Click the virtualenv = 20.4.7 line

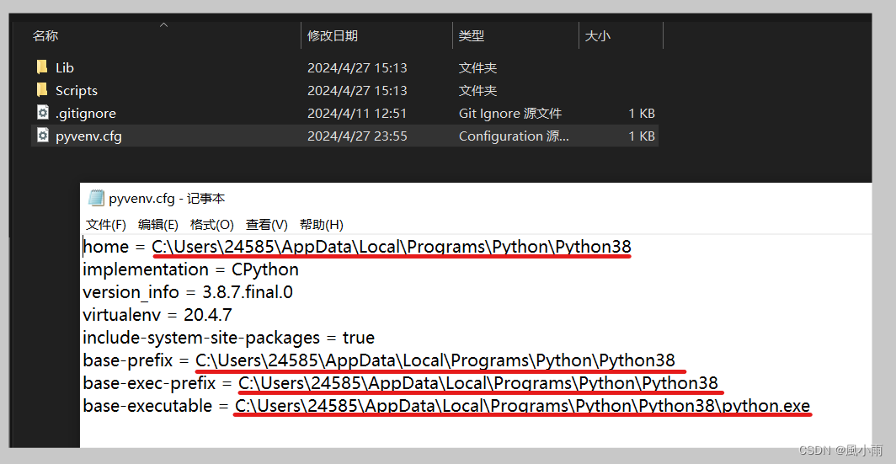tap(157, 315)
